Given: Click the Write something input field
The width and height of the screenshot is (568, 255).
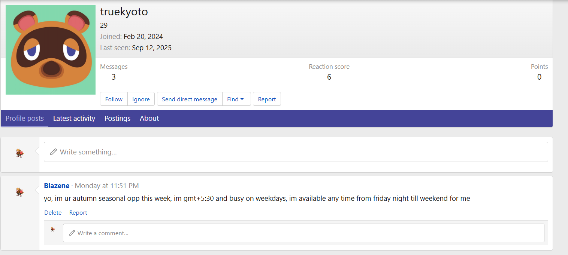Looking at the screenshot, I should click(296, 152).
